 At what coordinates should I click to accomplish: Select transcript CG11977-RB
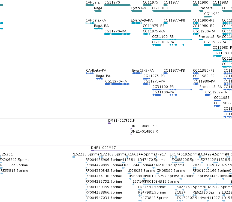pyautogui.click(x=166, y=23)
